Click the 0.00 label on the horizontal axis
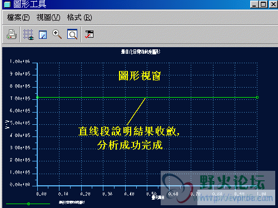This screenshot has width=278, height=208. point(41,194)
